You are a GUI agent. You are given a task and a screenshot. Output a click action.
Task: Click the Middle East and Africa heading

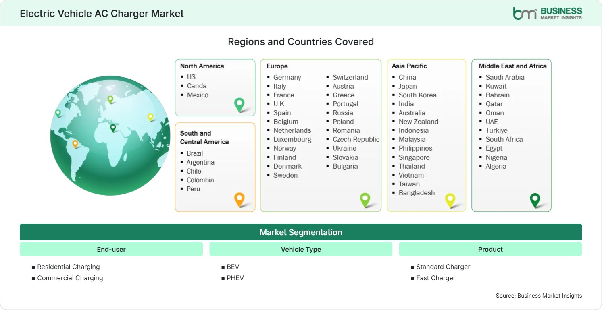click(x=512, y=66)
